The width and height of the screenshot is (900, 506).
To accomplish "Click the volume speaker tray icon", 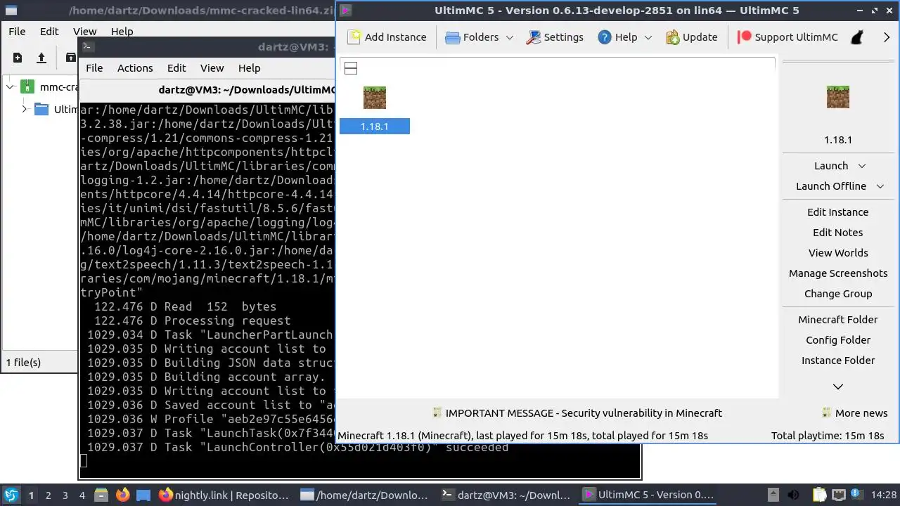I will [793, 495].
